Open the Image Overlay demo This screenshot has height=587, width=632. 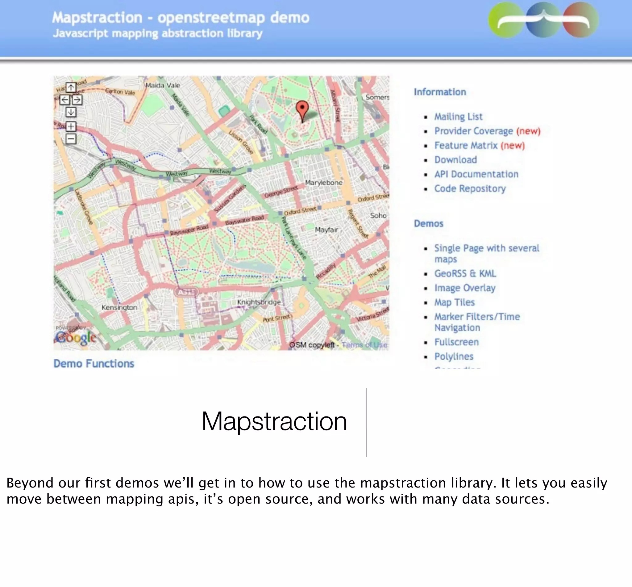(465, 288)
